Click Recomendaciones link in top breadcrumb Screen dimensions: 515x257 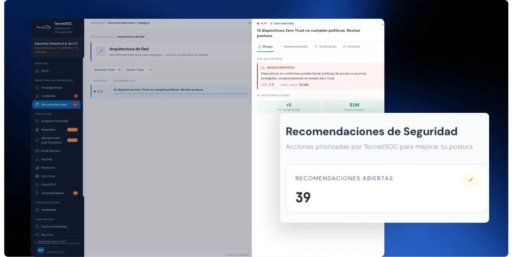pos(121,23)
